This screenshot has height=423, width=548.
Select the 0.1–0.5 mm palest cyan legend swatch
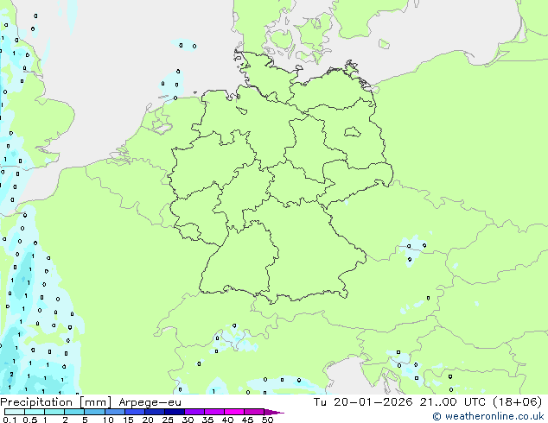15,412
